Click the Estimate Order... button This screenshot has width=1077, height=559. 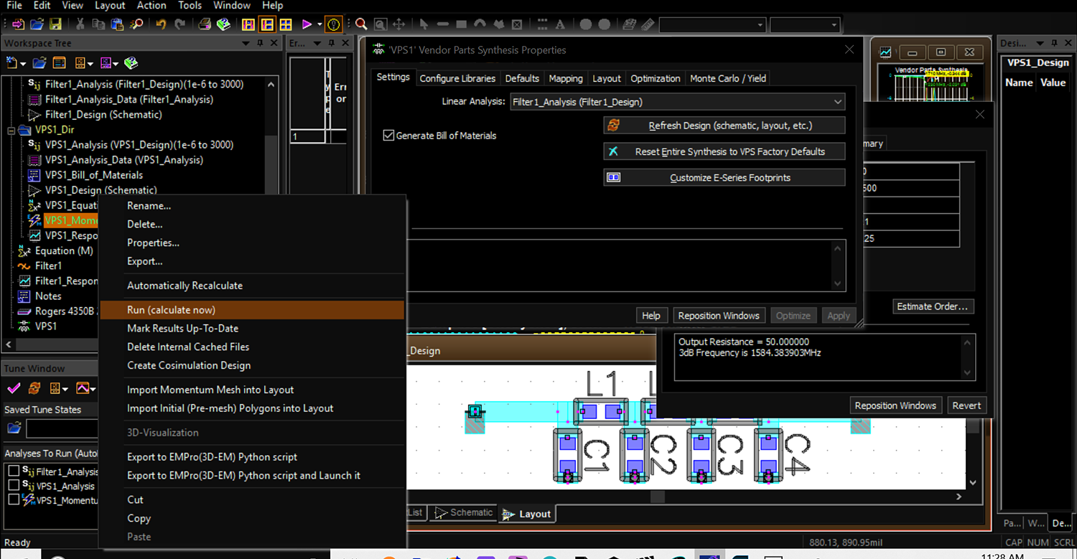click(x=932, y=306)
